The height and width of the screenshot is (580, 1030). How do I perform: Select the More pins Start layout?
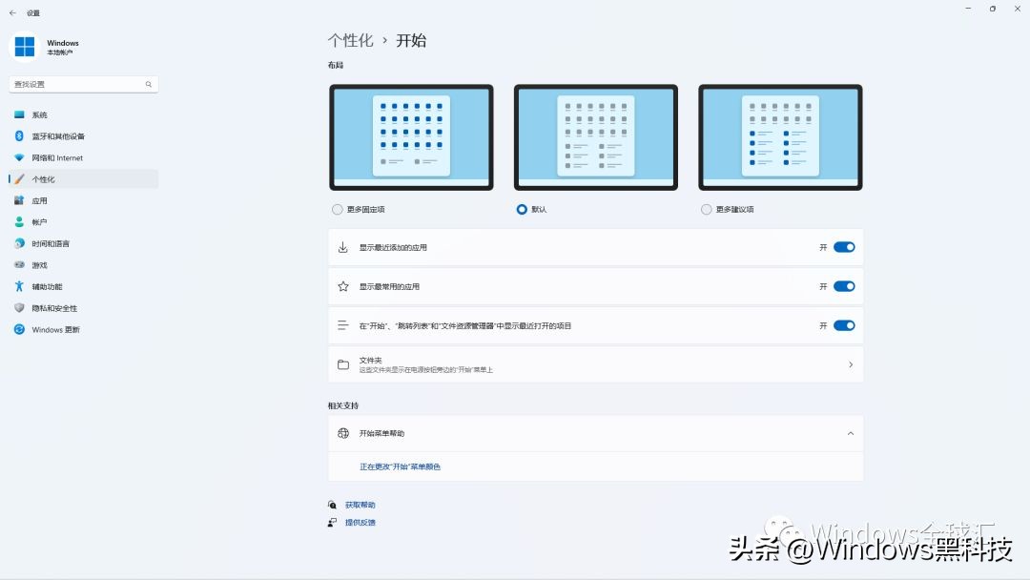coord(337,209)
